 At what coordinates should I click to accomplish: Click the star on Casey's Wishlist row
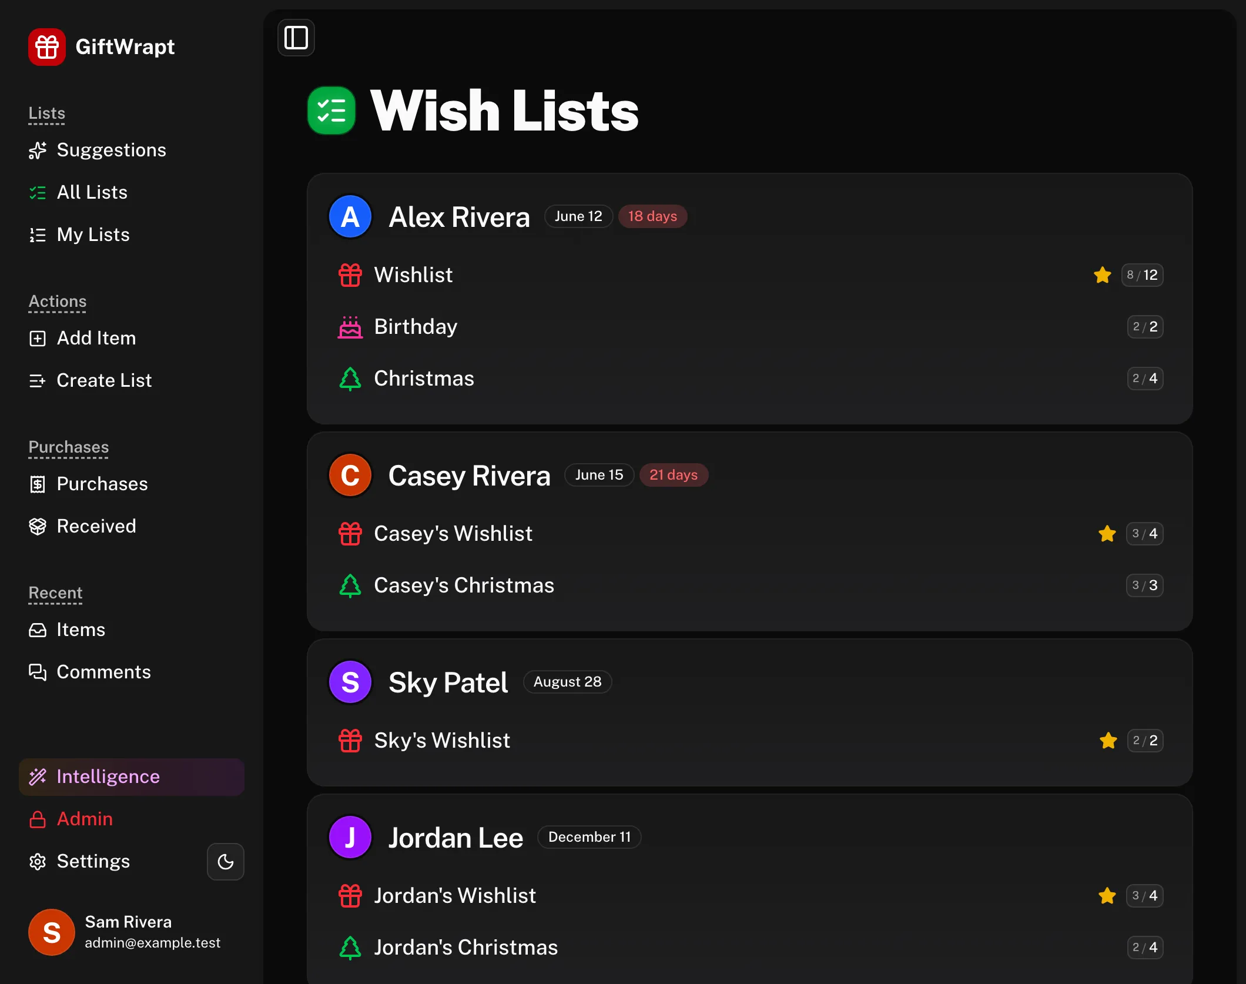[1107, 534]
